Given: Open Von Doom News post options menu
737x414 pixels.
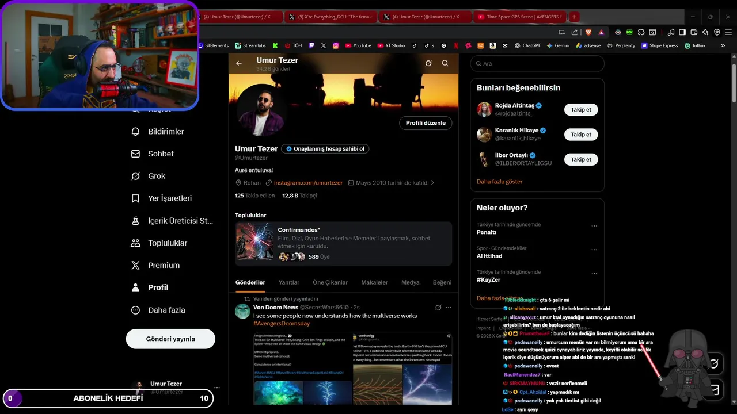Looking at the screenshot, I should point(449,308).
